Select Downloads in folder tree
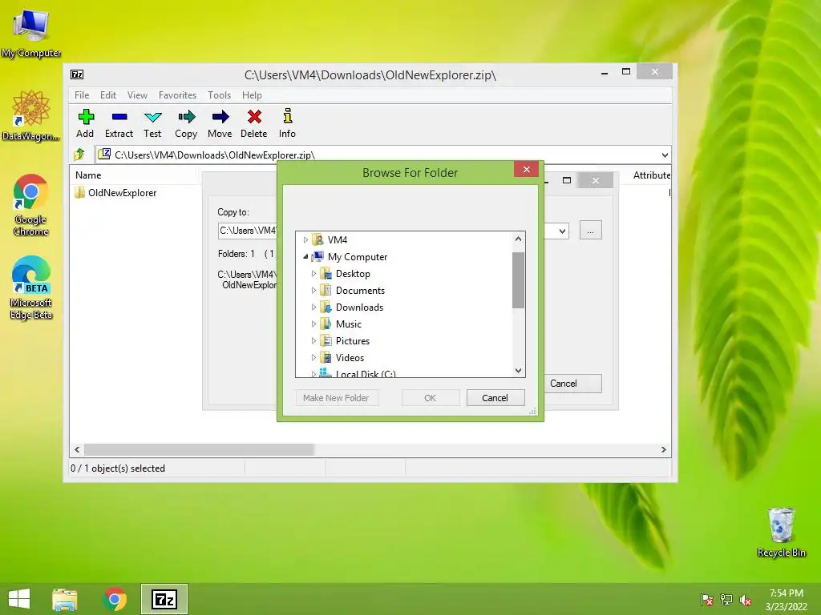 pos(360,307)
